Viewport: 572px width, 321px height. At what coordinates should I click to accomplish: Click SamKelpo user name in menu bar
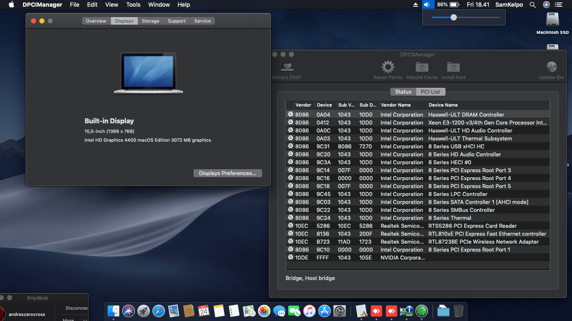[x=510, y=5]
